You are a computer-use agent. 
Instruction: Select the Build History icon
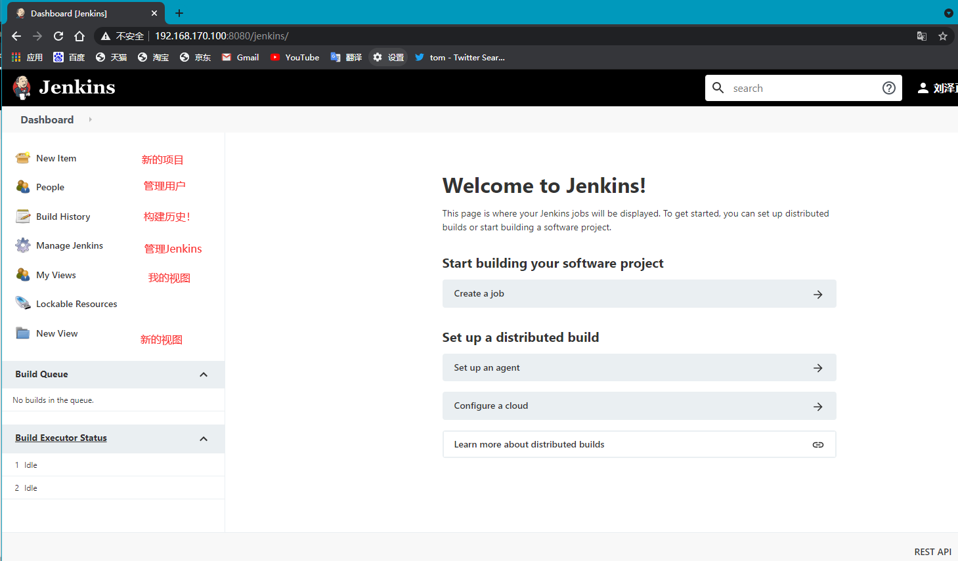(x=22, y=216)
